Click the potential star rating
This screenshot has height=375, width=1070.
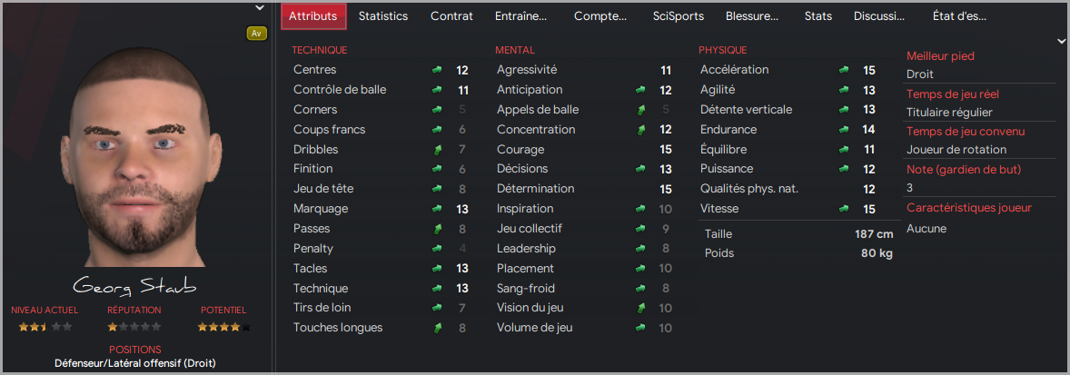[x=223, y=327]
